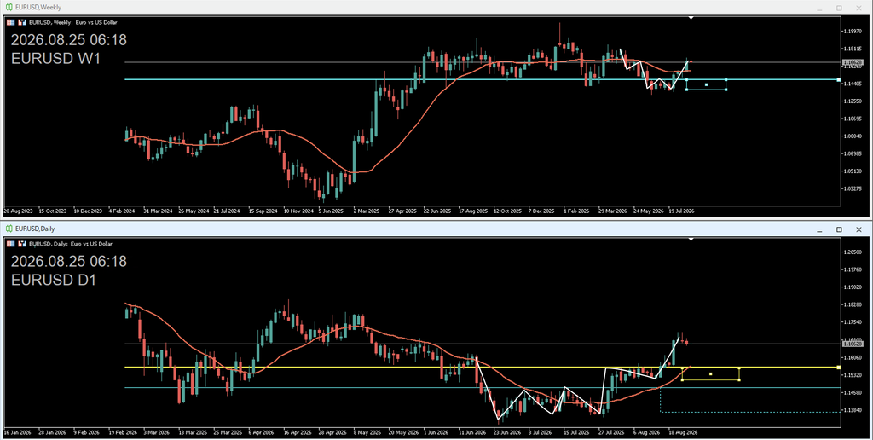Click the '19 Jul 2026' date in the Weekly time axis
The height and width of the screenshot is (440, 873).
681,211
